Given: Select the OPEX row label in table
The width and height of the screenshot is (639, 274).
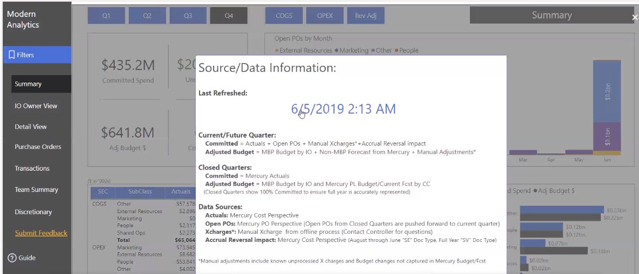Looking at the screenshot, I should (100, 247).
